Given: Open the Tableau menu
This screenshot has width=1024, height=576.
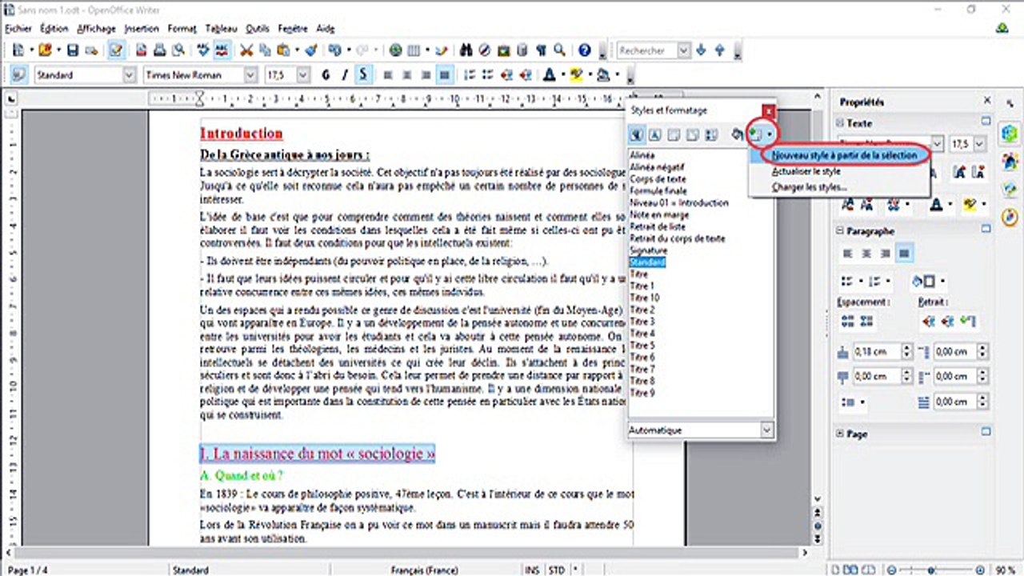Looking at the screenshot, I should (221, 28).
